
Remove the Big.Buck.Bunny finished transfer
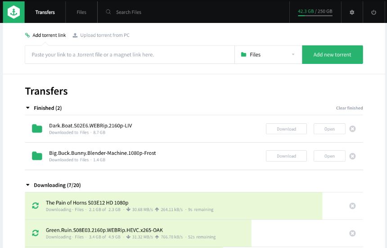pos(352,156)
